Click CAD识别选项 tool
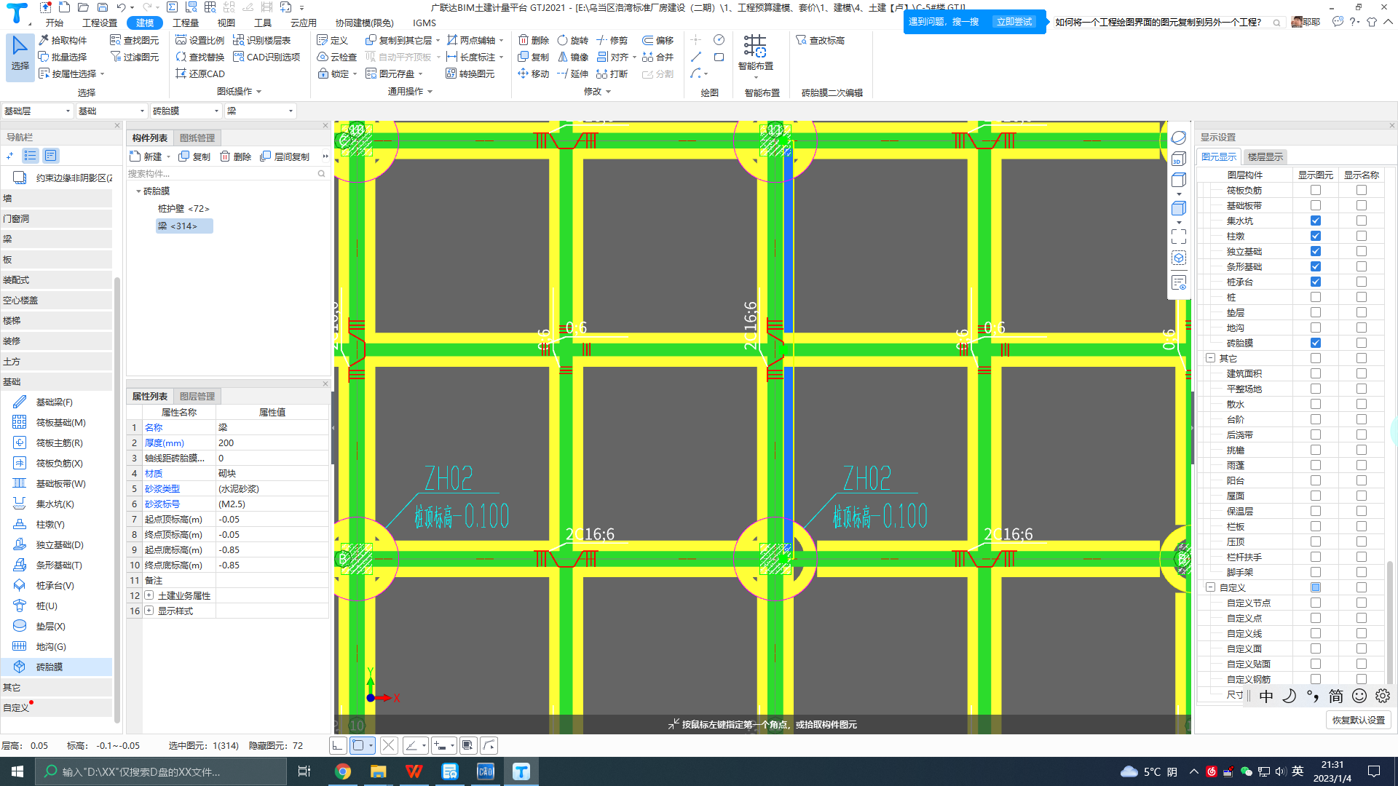Viewport: 1398px width, 786px height. (266, 57)
